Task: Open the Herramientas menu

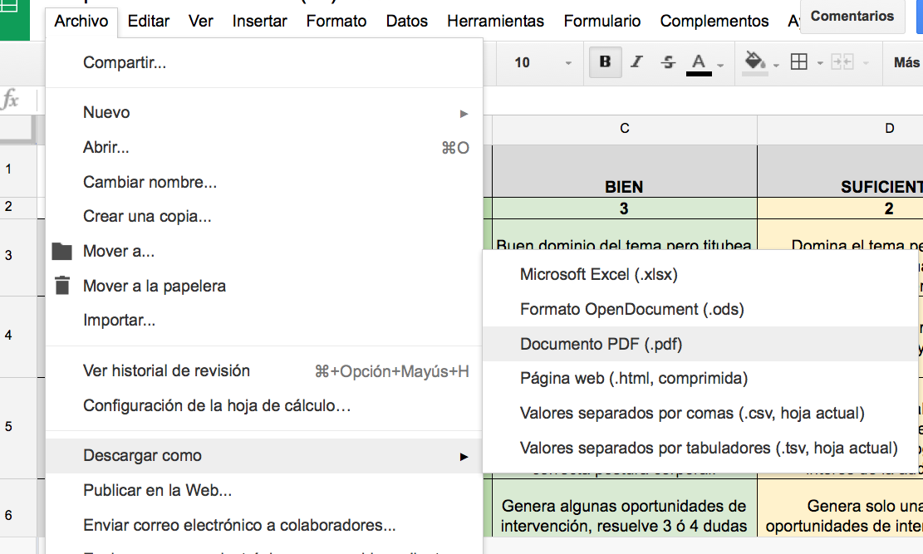Action: (x=496, y=22)
